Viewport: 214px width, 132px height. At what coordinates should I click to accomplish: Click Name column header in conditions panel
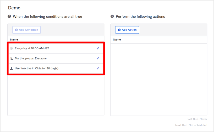pos(14,40)
